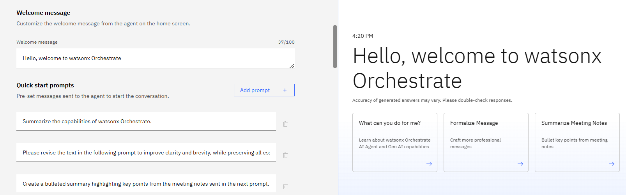This screenshot has height=195, width=626.
Task: Click resize handle of welcome message box
Action: [x=292, y=66]
